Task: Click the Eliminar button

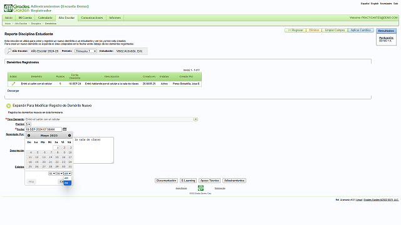Action: tap(314, 30)
